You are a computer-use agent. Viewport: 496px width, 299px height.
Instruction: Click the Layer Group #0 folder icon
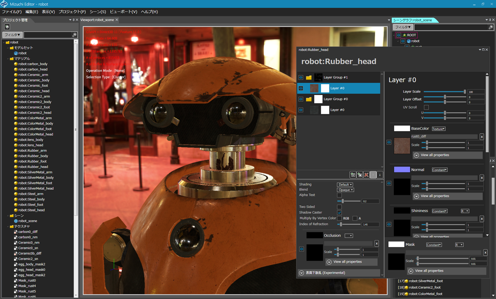point(308,99)
